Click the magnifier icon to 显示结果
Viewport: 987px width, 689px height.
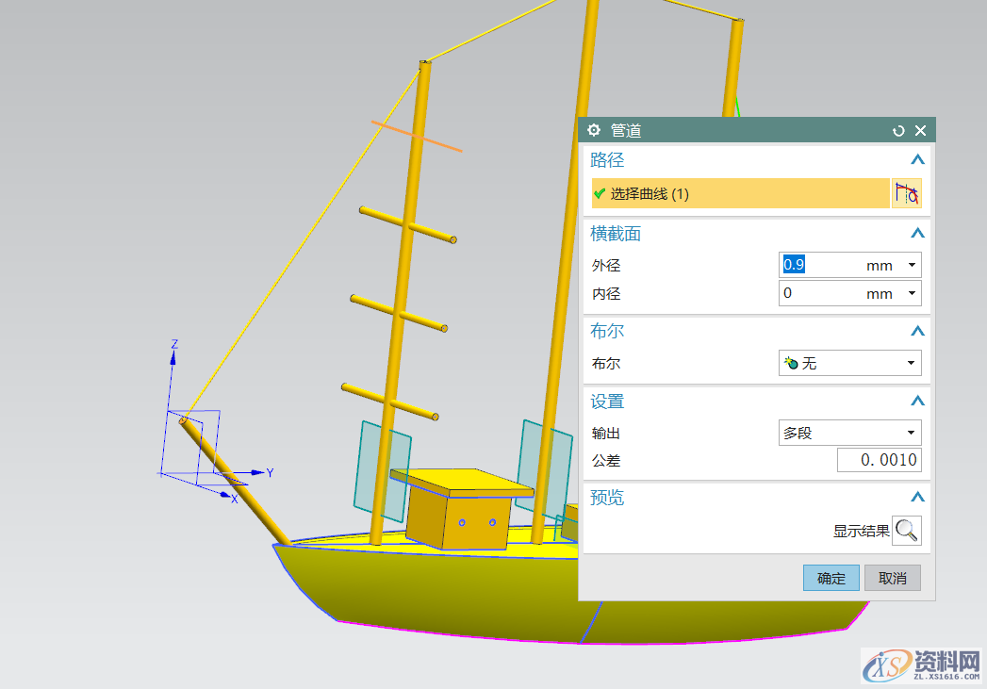point(906,531)
